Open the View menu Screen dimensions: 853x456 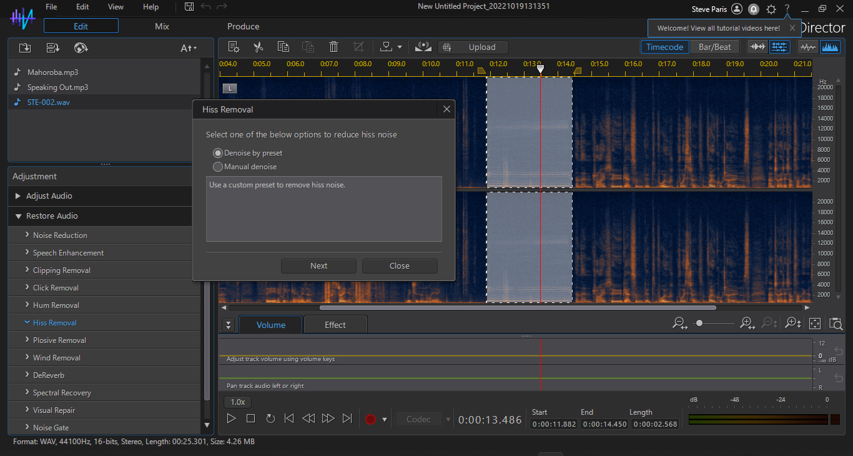click(116, 7)
